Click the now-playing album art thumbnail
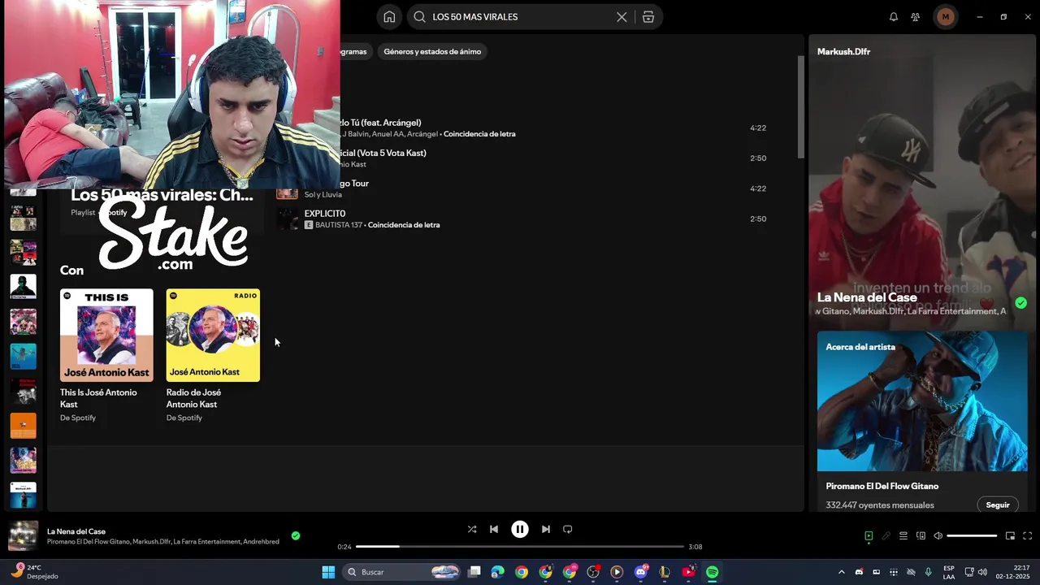 point(23,536)
